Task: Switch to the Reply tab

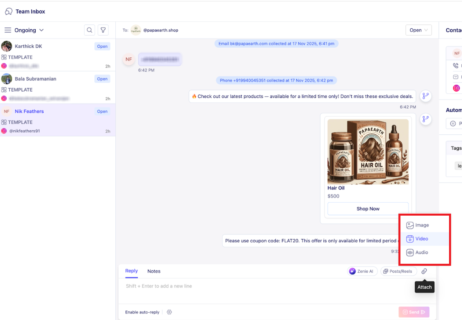Action: 132,271
